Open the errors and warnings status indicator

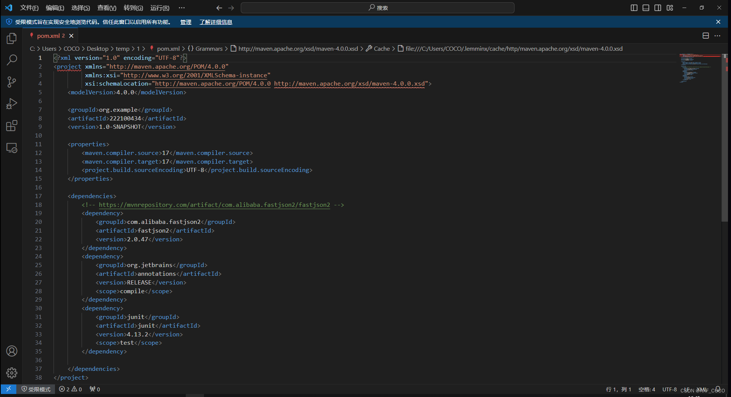point(71,389)
